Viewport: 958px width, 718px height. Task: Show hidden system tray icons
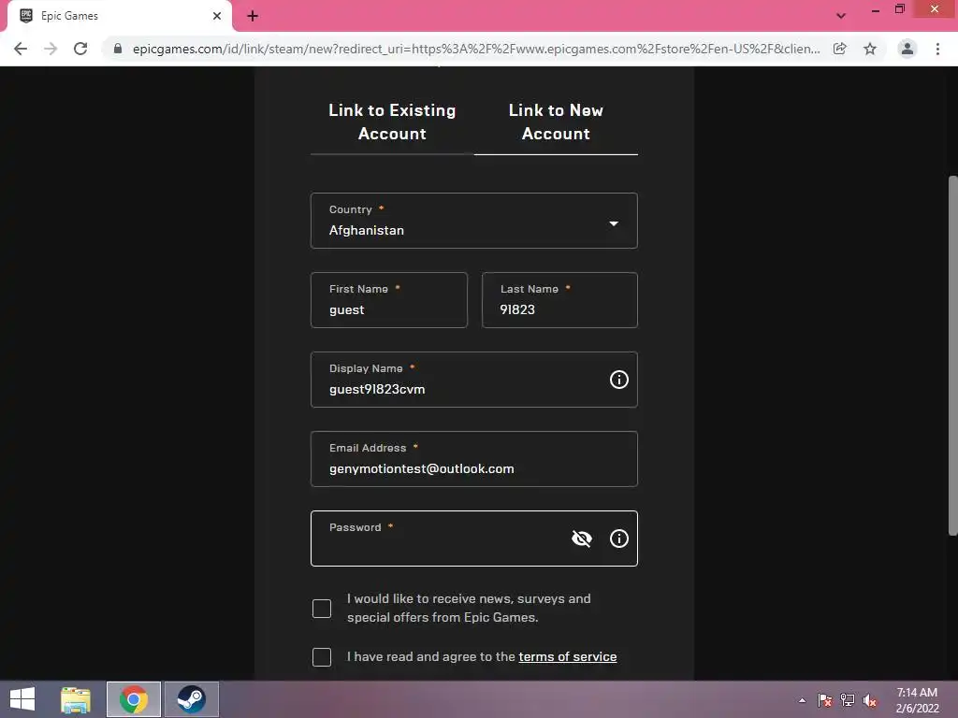(x=802, y=700)
